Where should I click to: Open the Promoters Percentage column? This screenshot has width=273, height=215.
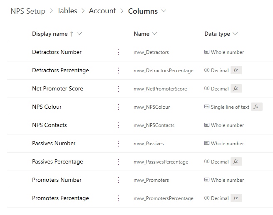(60, 198)
